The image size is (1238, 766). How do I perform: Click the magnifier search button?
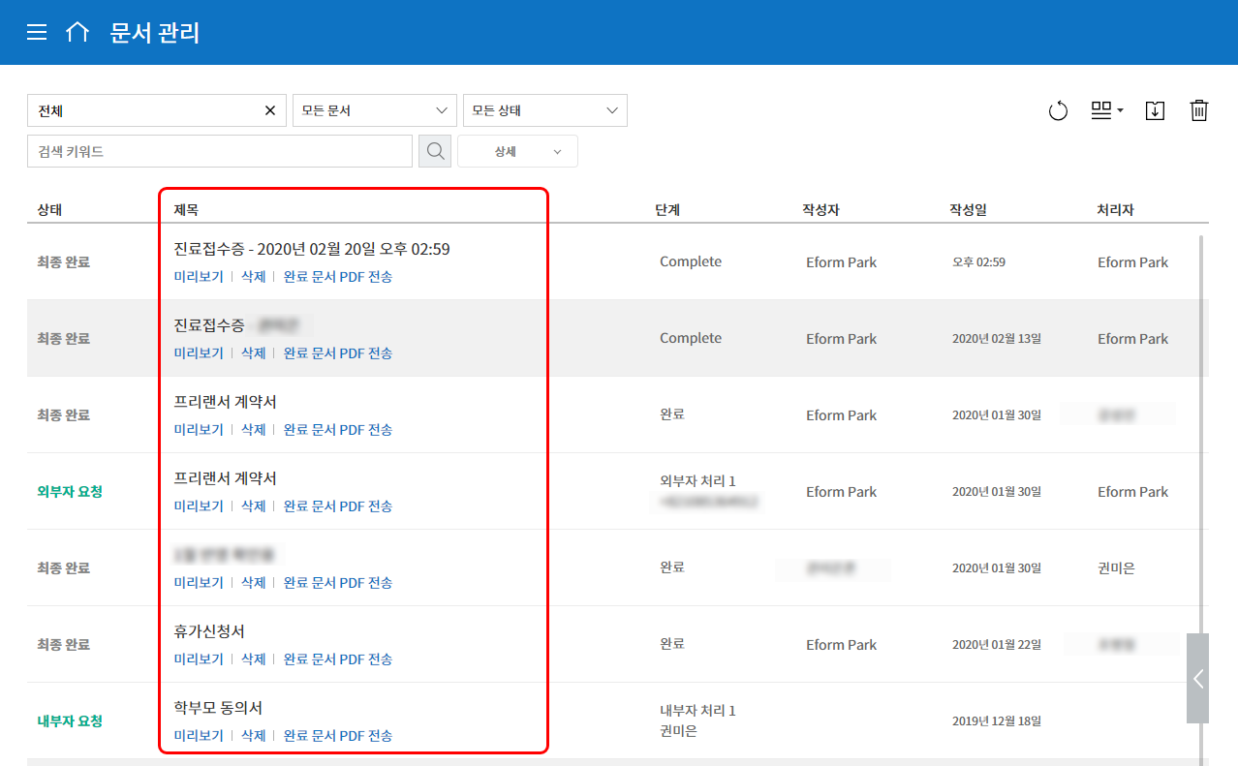(x=435, y=151)
